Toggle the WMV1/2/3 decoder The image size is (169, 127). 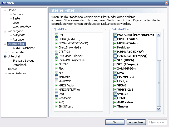(115, 90)
